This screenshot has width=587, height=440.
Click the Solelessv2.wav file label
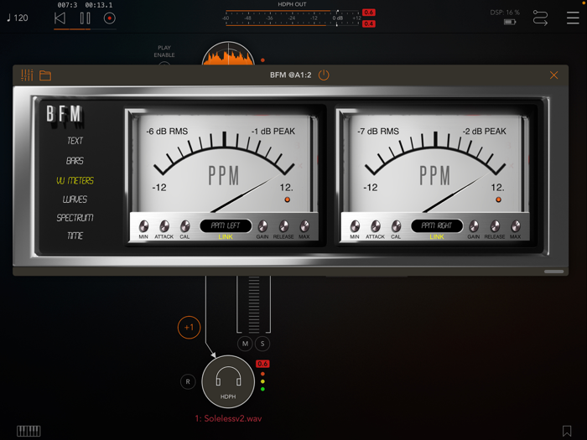coord(228,418)
